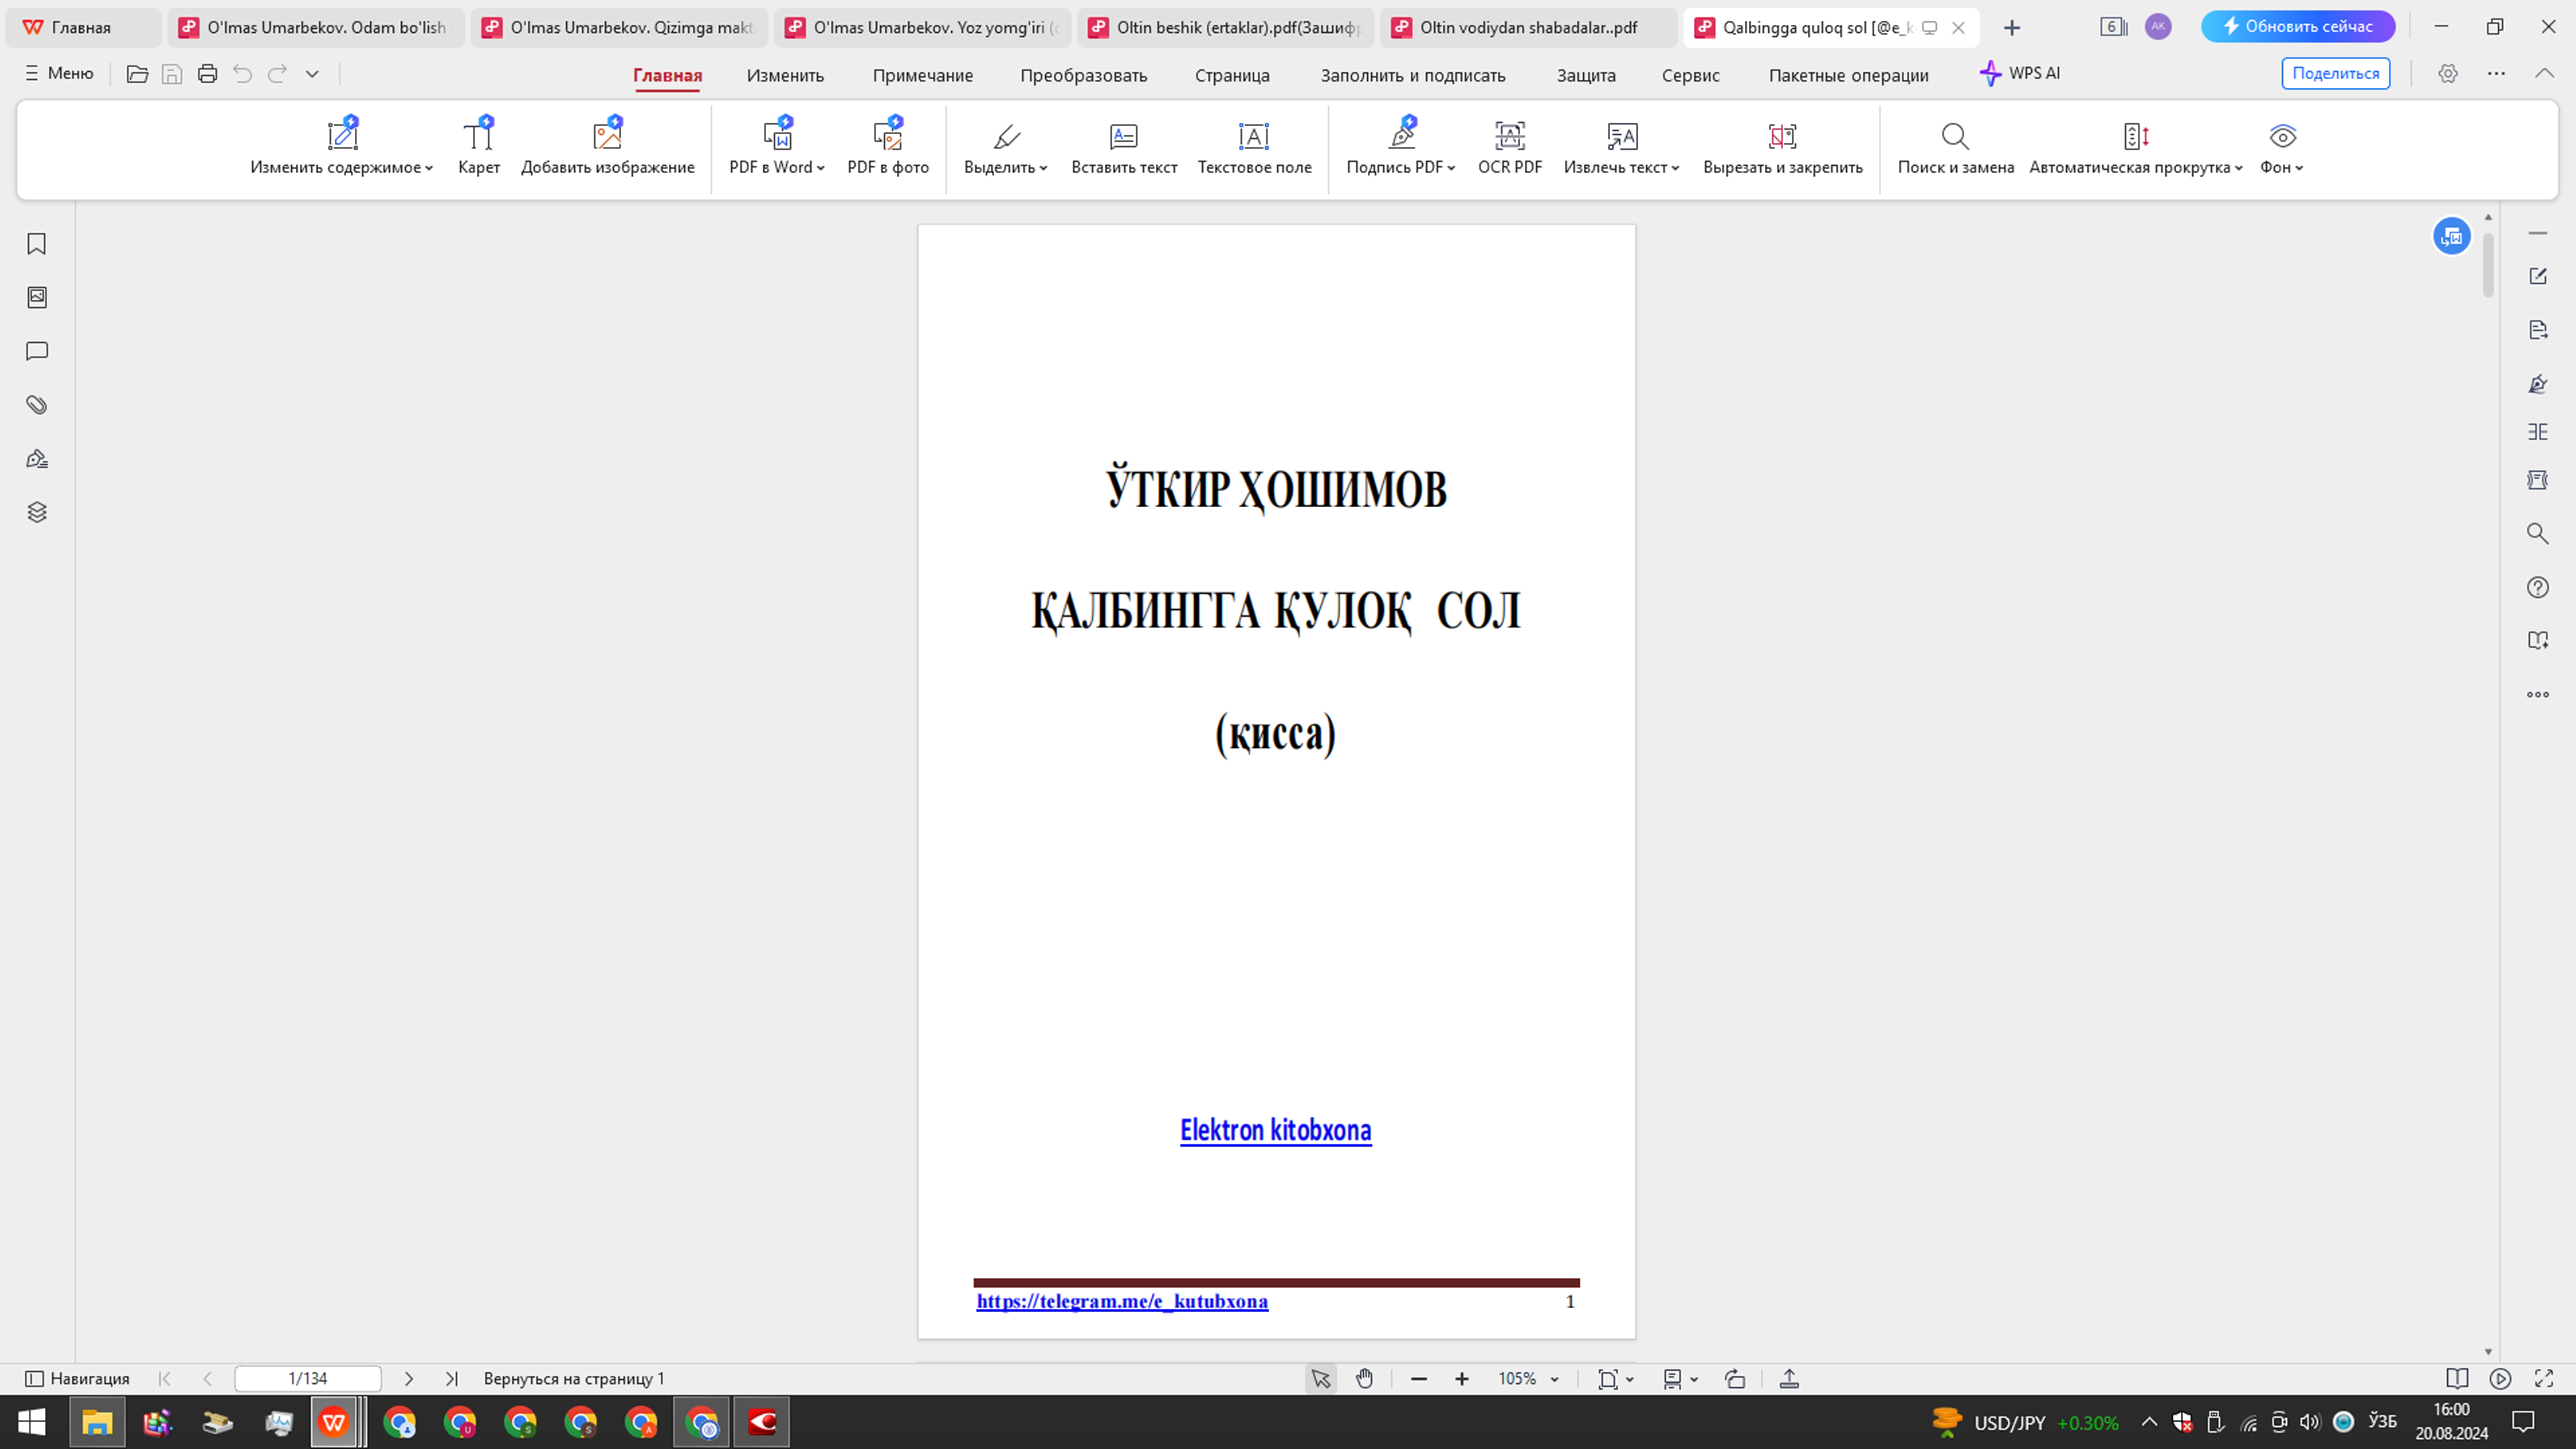Toggle the Навигация panel
The image size is (2576, 1449).
click(77, 1378)
